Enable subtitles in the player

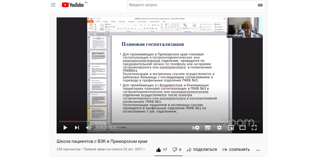tap(208, 128)
